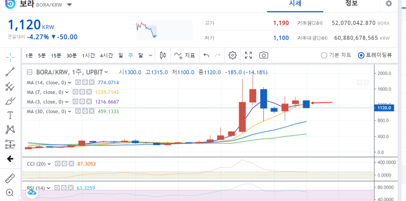The width and height of the screenshot is (406, 201).
Task: Expand MA (7, close, 0) options
Action: tap(67, 92)
